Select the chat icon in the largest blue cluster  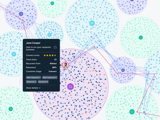pyautogui.click(x=92, y=23)
